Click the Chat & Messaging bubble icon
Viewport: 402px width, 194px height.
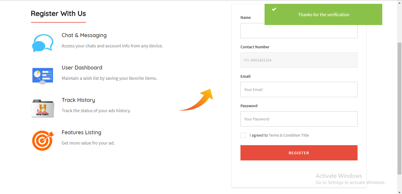(43, 43)
